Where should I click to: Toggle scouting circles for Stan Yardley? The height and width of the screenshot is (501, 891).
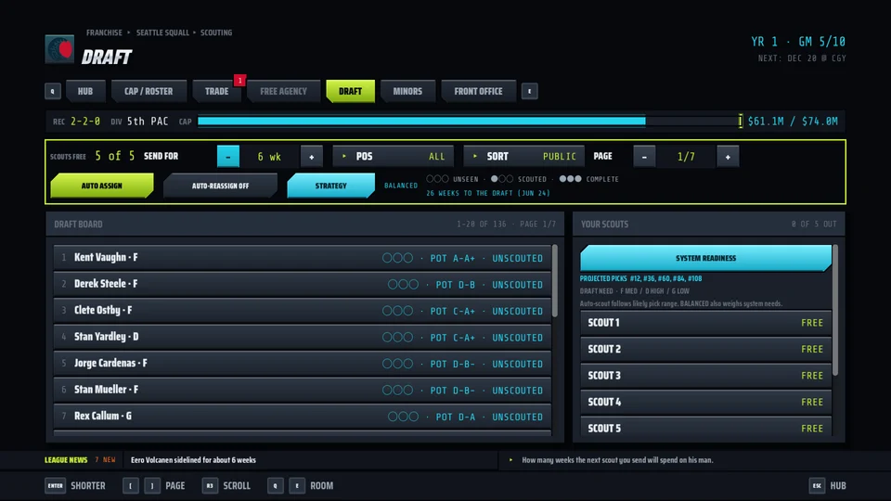pyautogui.click(x=398, y=338)
